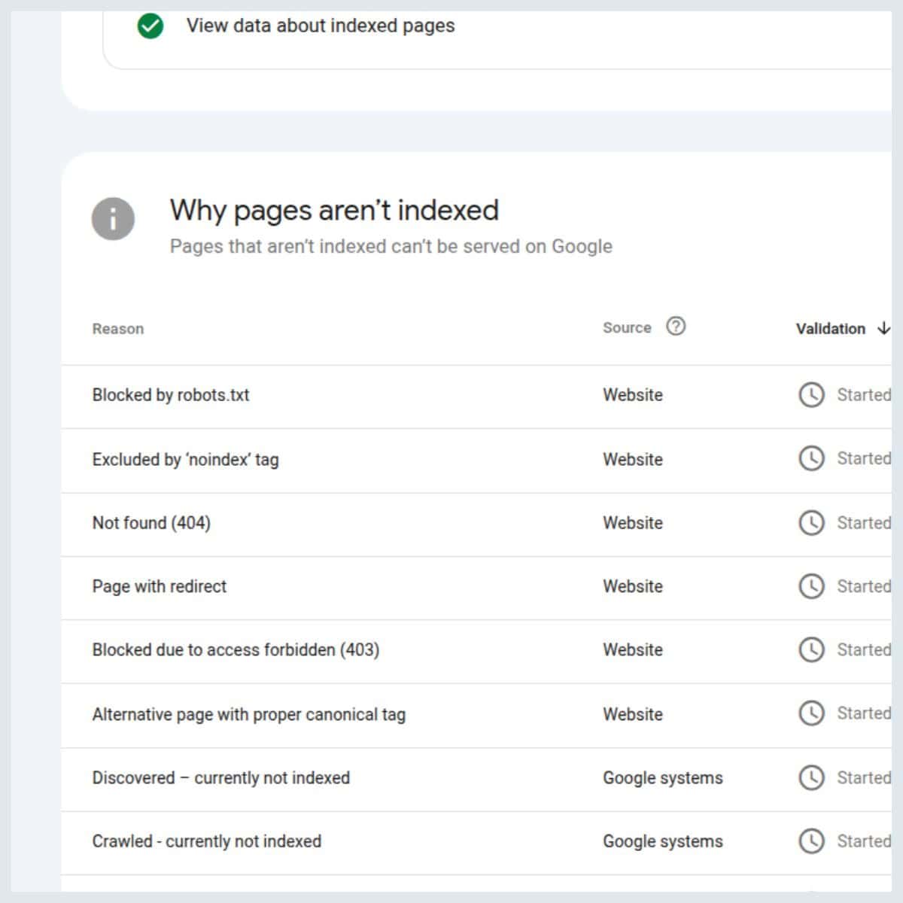Image resolution: width=903 pixels, height=903 pixels.
Task: Click the Reason column header
Action: click(x=117, y=329)
